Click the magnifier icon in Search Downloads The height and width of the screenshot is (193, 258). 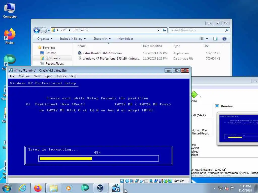coord(227,30)
